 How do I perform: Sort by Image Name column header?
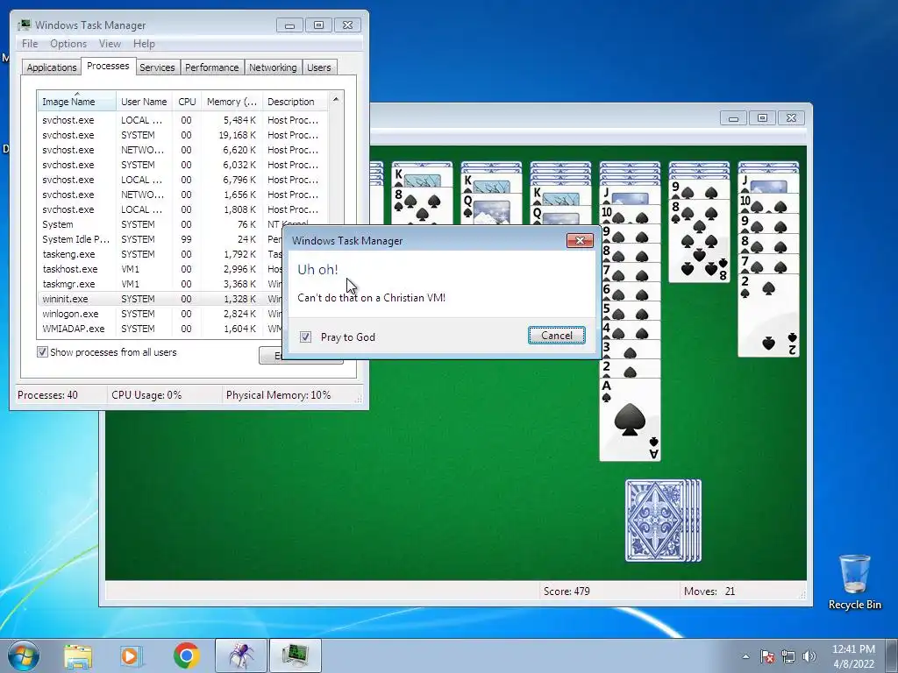77,102
